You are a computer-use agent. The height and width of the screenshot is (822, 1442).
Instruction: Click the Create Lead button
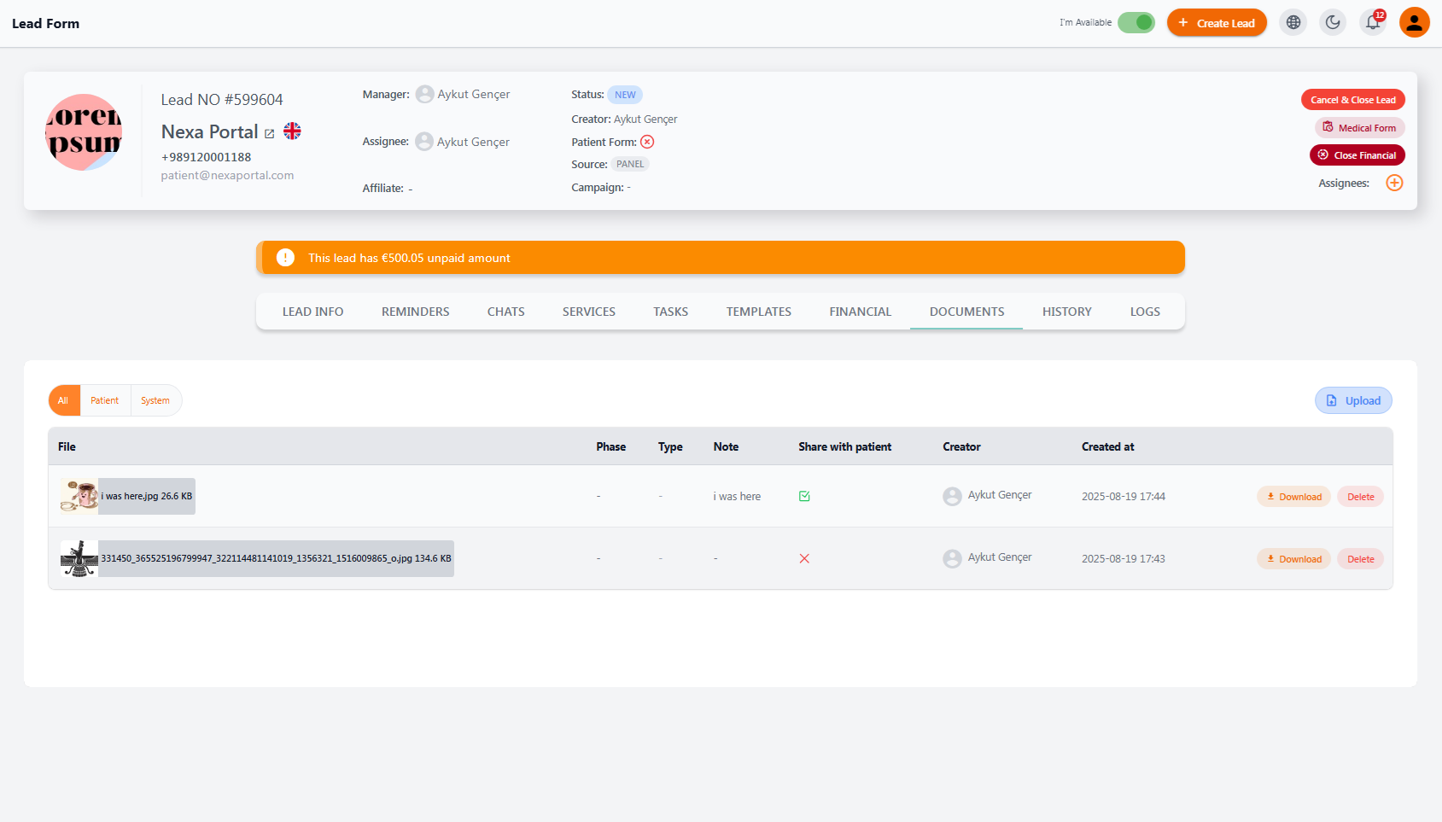point(1217,23)
